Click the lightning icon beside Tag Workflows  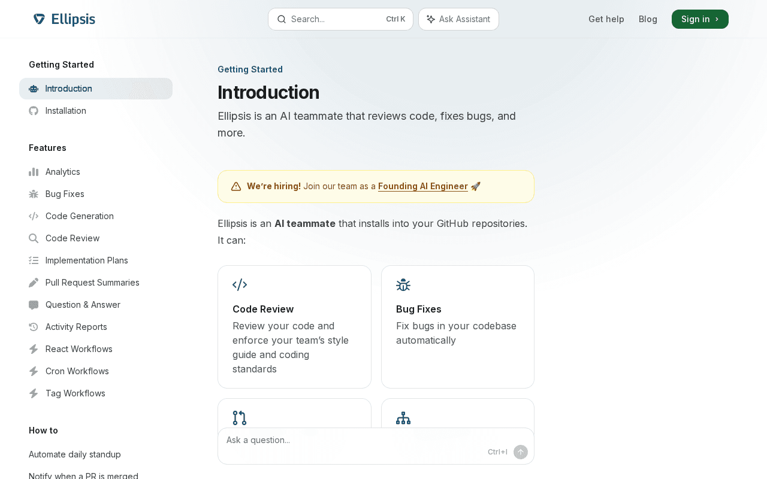[34, 393]
